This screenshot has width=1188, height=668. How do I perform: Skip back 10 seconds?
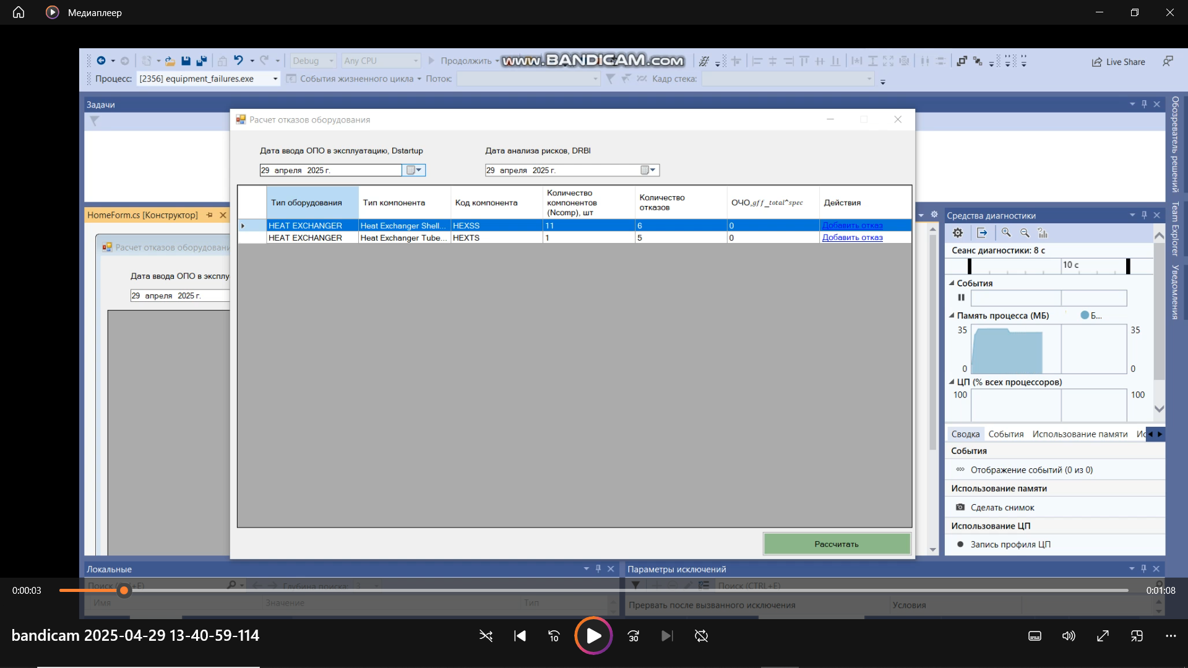pyautogui.click(x=554, y=636)
